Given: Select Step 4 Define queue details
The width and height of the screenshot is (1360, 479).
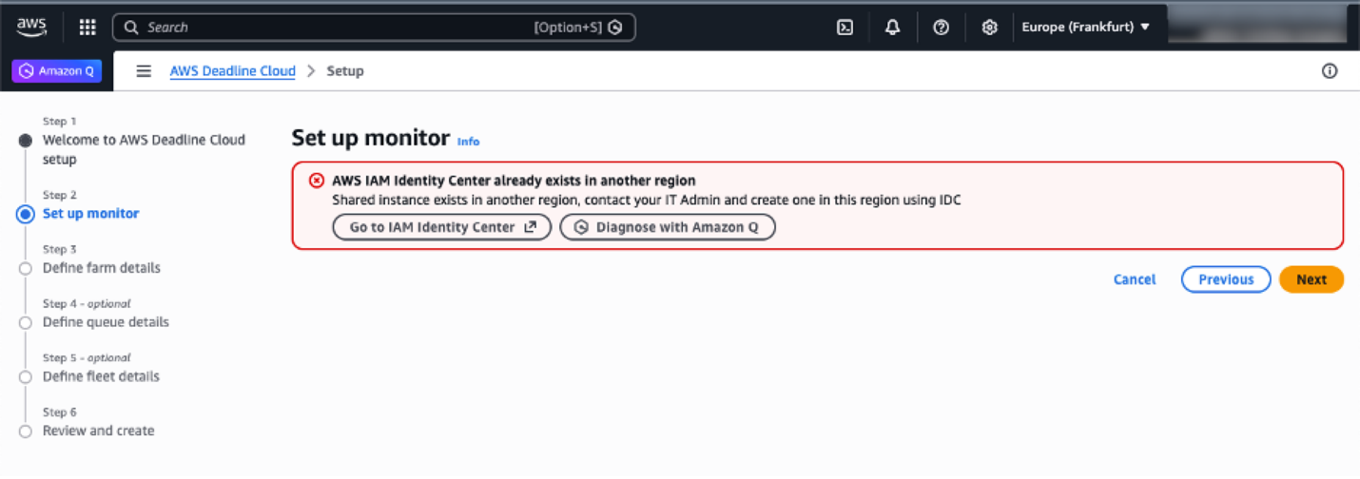Looking at the screenshot, I should (x=106, y=322).
